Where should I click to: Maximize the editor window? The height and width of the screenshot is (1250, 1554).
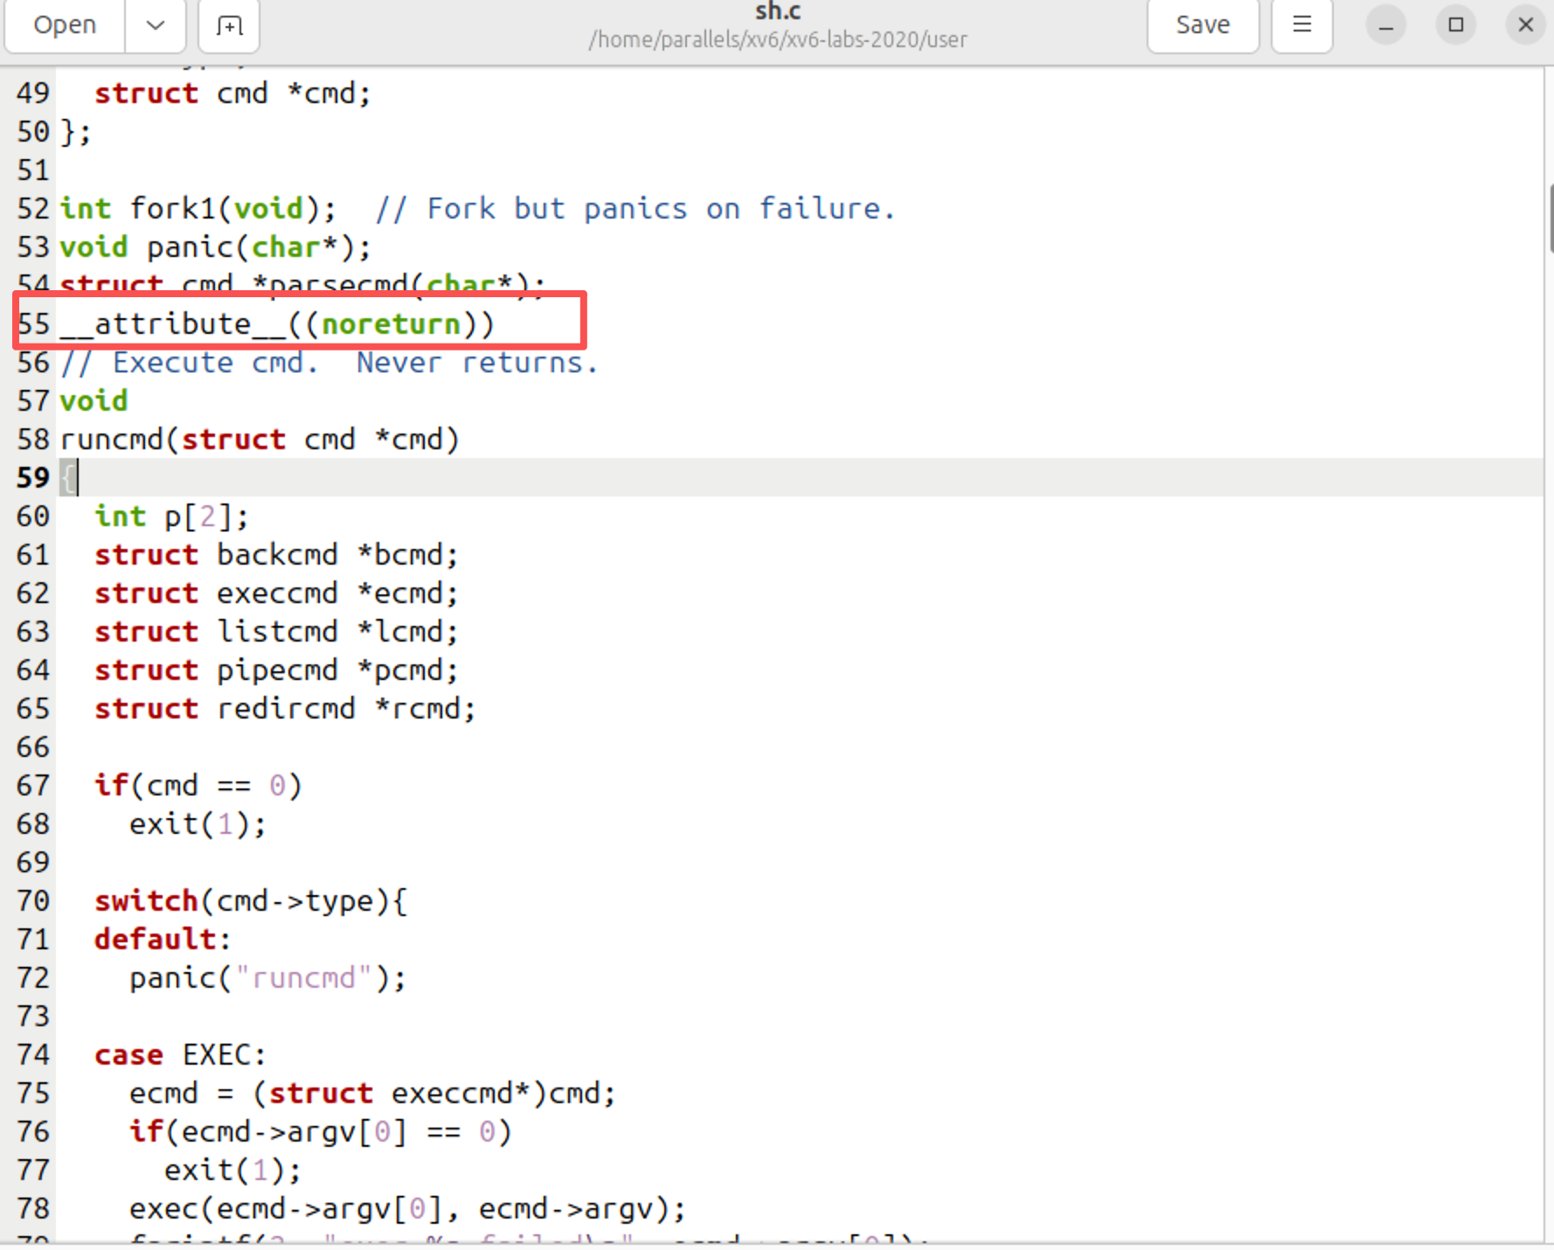(1455, 25)
